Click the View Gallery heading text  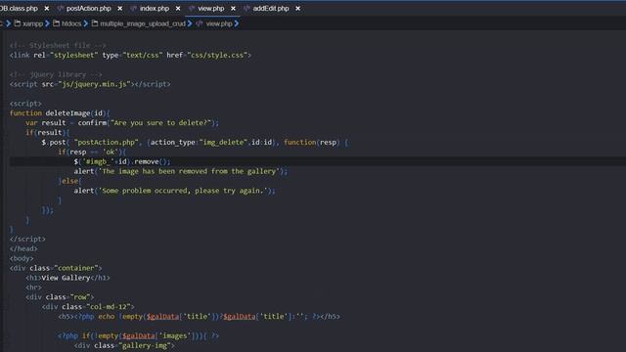click(66, 278)
